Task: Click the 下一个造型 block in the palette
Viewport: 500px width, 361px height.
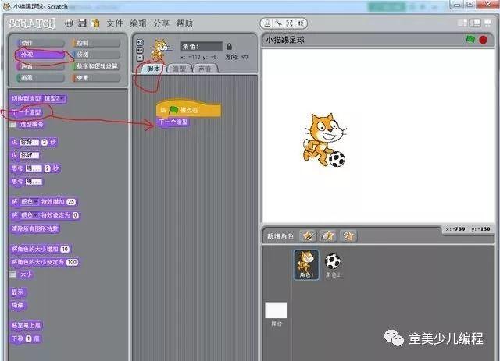Action: tap(27, 112)
